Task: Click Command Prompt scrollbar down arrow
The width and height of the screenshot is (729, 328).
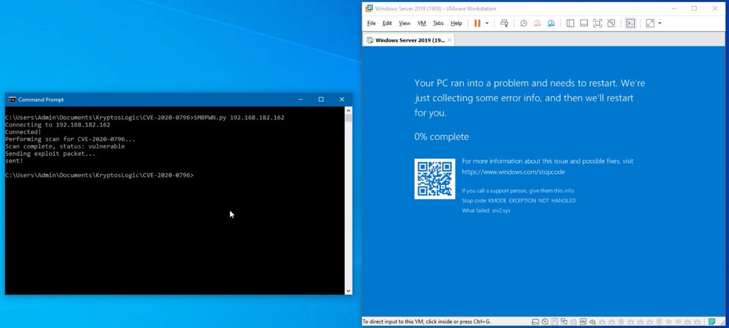Action: pyautogui.click(x=349, y=291)
